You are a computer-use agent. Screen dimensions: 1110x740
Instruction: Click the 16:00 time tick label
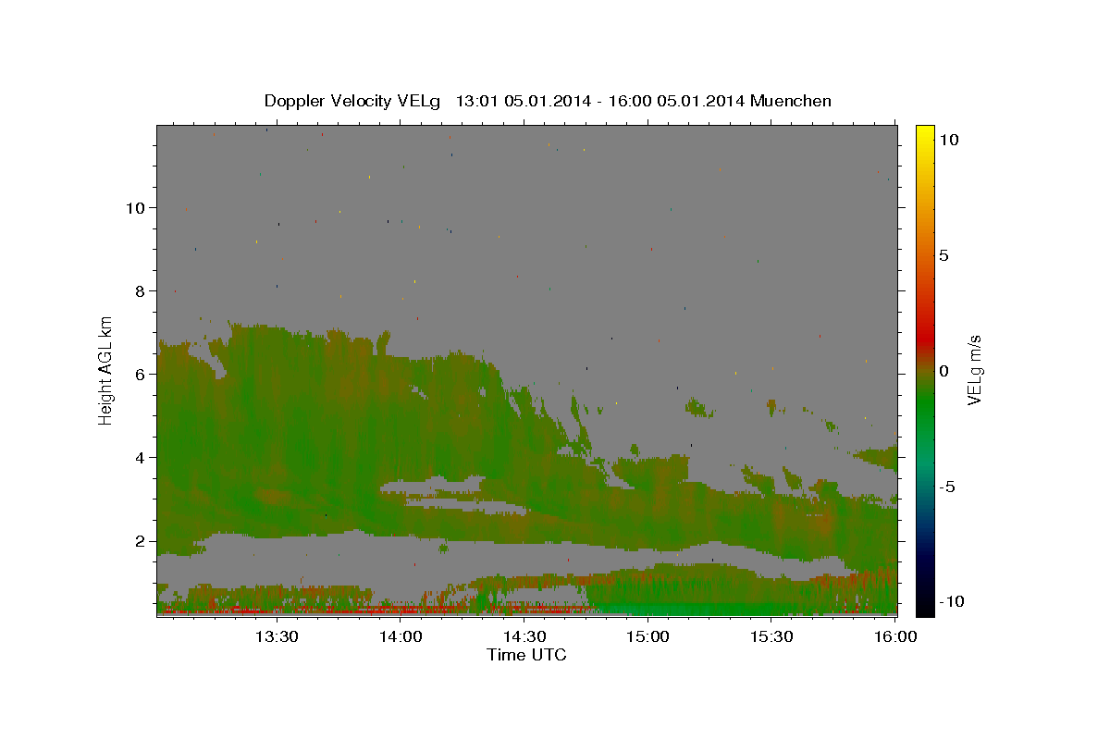pyautogui.click(x=895, y=636)
